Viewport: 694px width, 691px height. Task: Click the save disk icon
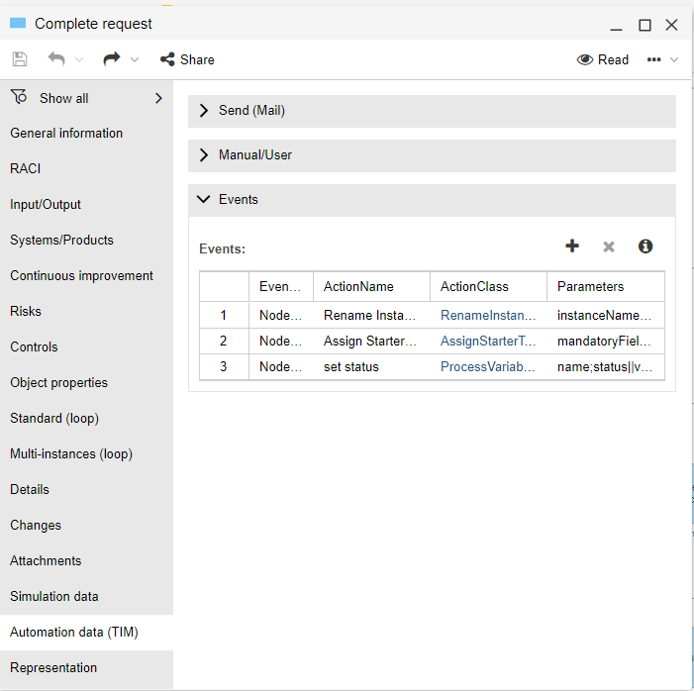click(20, 59)
